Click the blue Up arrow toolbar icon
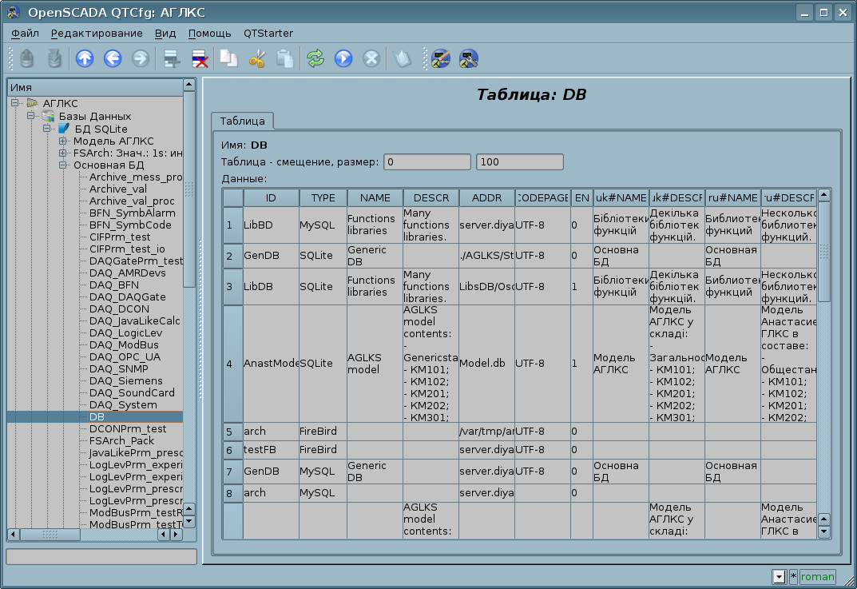The height and width of the screenshot is (589, 857). click(x=85, y=58)
